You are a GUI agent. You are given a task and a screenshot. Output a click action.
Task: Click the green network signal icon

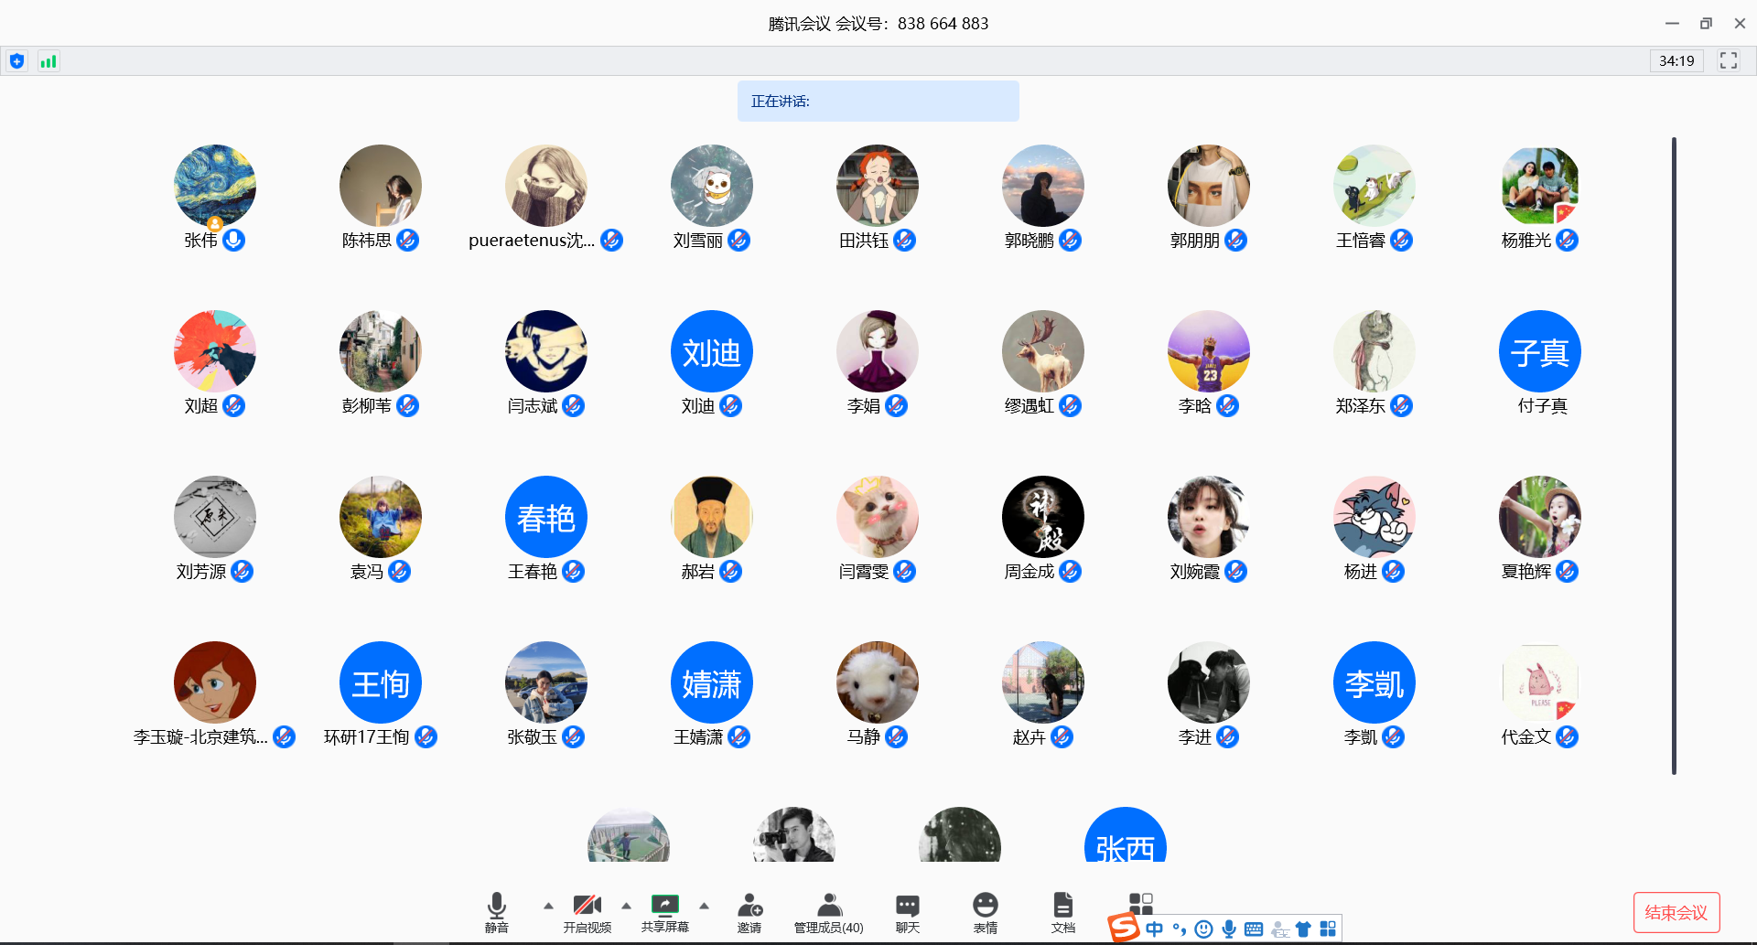[49, 61]
